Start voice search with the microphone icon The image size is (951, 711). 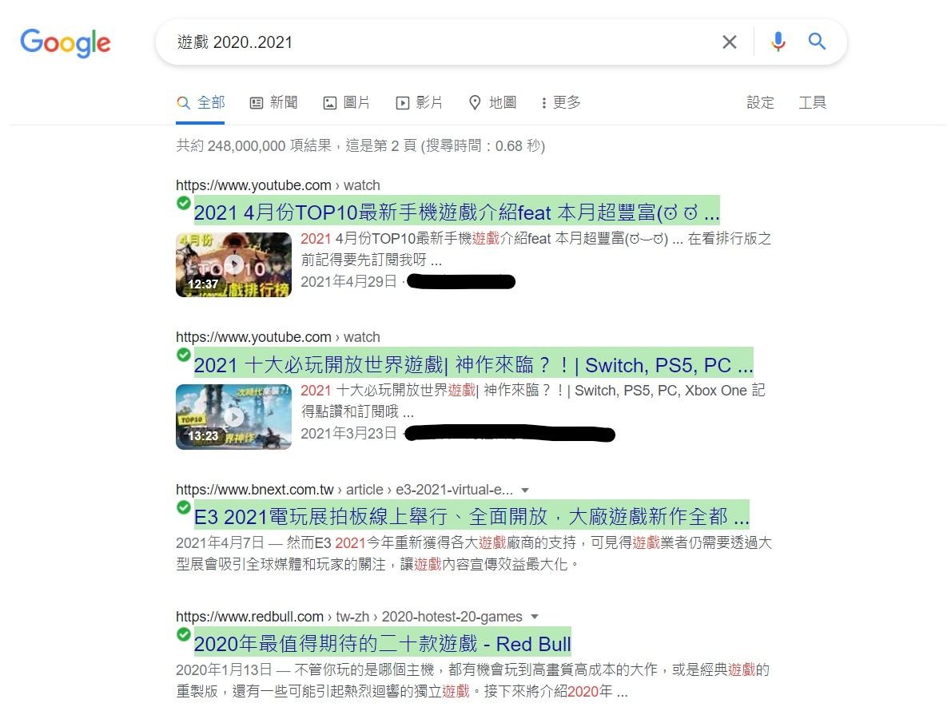point(778,42)
